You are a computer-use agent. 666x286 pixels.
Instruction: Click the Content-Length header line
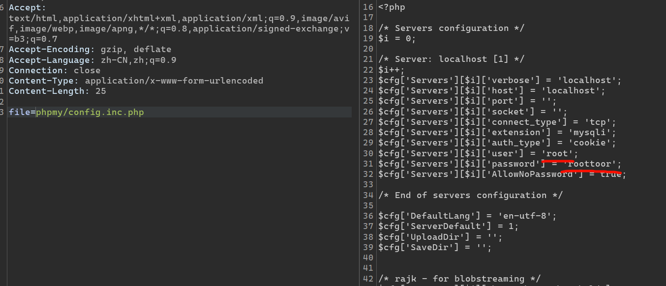click(x=57, y=91)
